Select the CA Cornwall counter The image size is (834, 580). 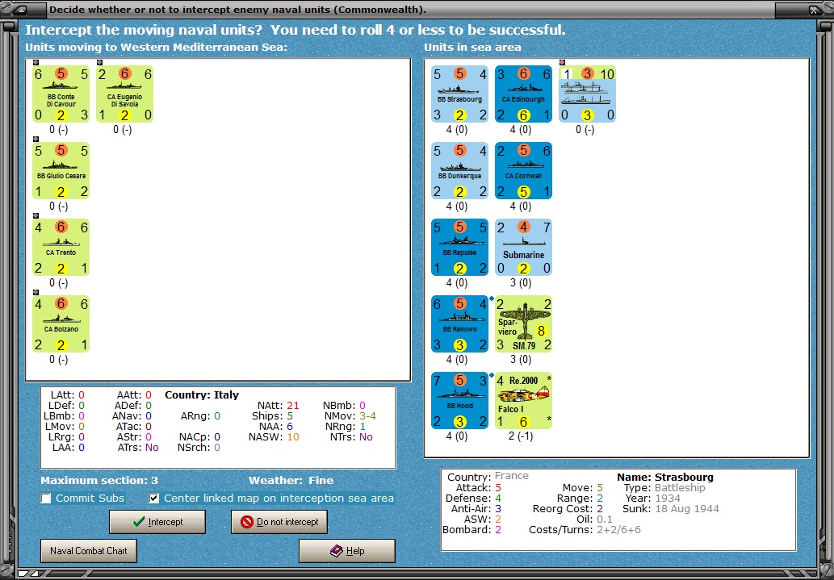pyautogui.click(x=523, y=171)
